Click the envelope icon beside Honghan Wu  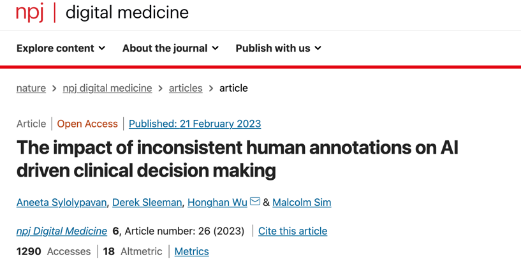(255, 201)
